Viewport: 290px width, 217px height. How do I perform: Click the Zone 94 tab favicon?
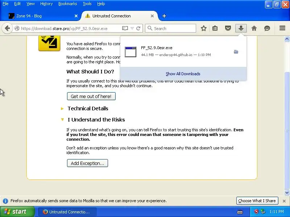[x=12, y=16]
